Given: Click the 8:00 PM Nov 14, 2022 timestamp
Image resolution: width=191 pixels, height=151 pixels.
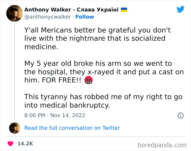Looking at the screenshot, I should pos(55,115).
